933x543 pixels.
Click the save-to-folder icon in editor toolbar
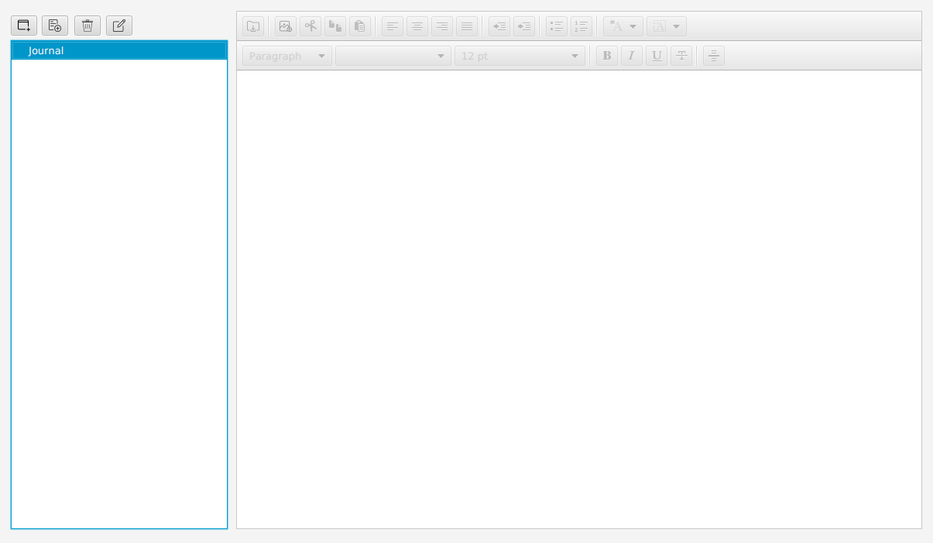click(x=253, y=26)
